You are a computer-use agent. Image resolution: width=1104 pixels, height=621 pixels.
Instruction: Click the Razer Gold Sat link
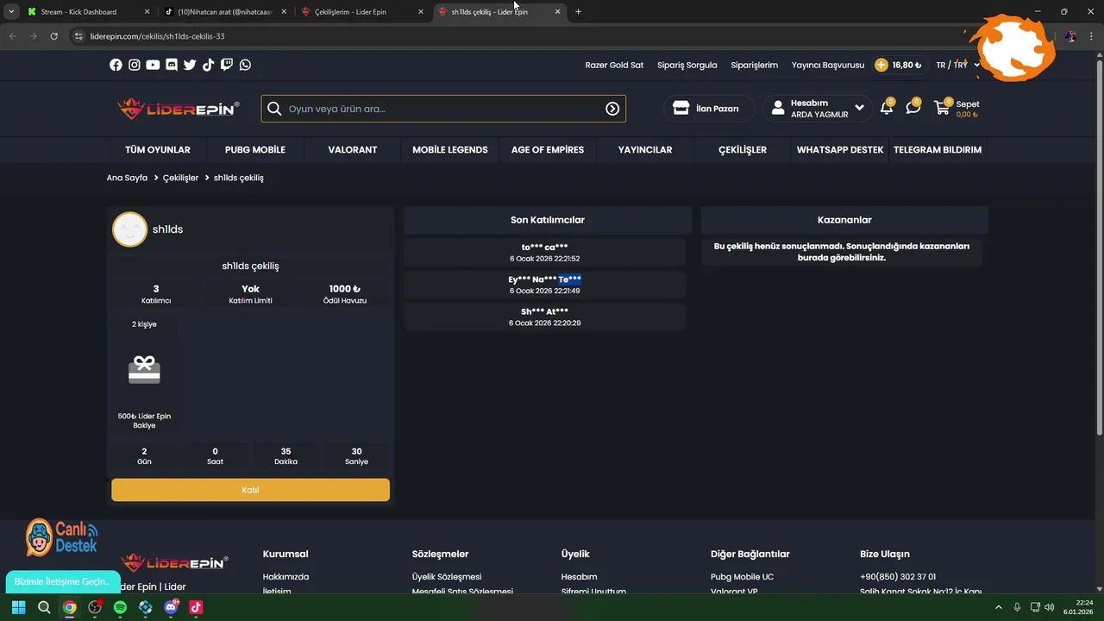point(614,65)
